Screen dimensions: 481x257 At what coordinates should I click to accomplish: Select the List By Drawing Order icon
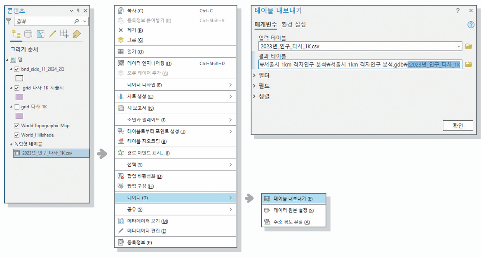pyautogui.click(x=16, y=34)
